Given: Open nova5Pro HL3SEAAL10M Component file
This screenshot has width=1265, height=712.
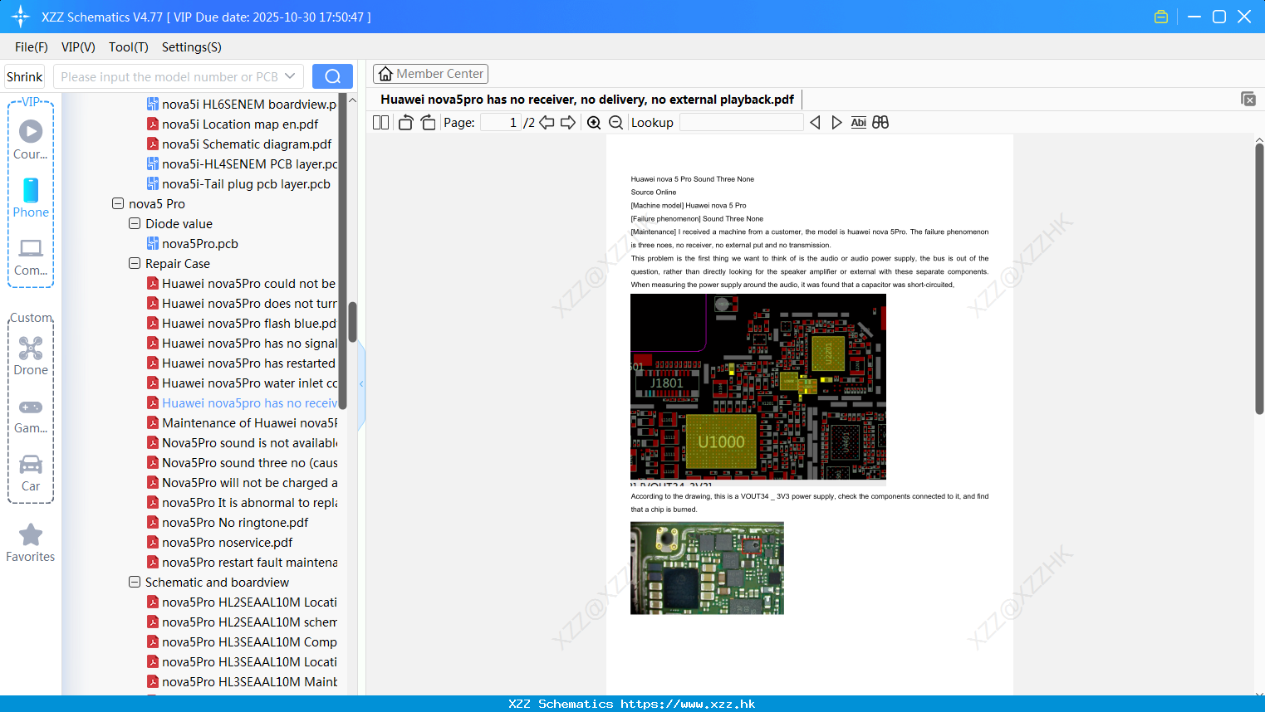Looking at the screenshot, I should click(x=249, y=642).
